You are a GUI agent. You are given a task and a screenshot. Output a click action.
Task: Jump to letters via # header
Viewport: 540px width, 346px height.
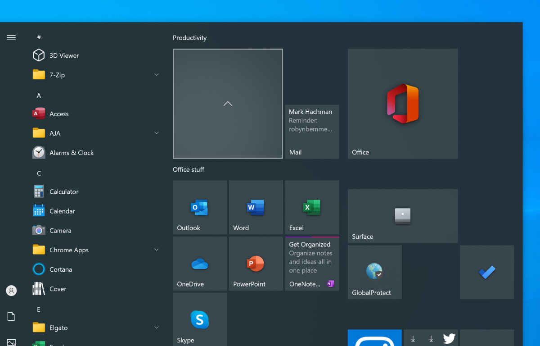click(x=39, y=37)
